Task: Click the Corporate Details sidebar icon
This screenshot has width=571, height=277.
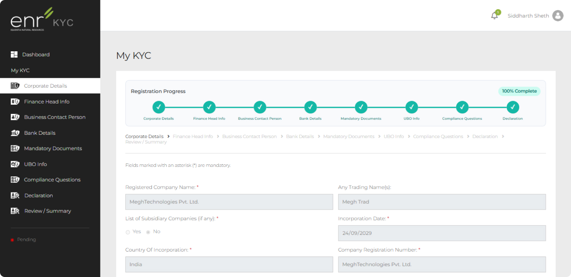Action: 15,86
